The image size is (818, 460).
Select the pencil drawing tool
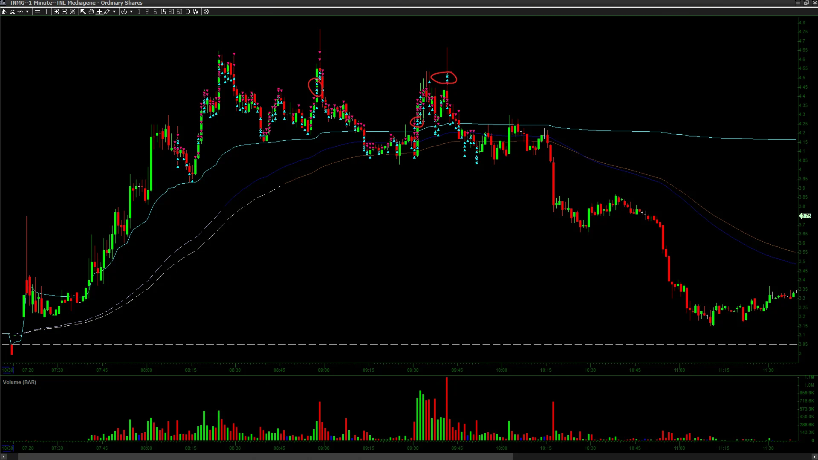pos(107,12)
